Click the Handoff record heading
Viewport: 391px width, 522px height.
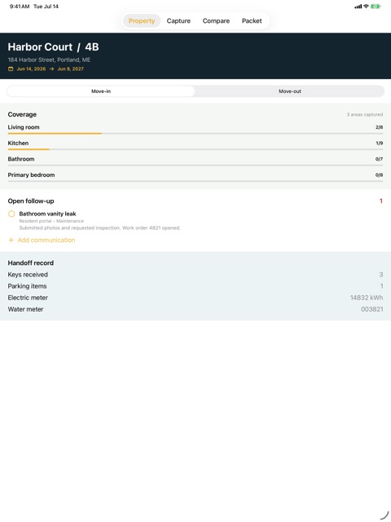(x=31, y=263)
